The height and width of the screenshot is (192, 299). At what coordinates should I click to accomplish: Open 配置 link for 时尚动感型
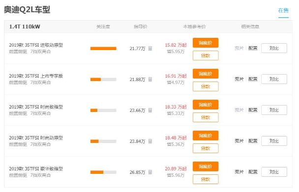(x=253, y=141)
